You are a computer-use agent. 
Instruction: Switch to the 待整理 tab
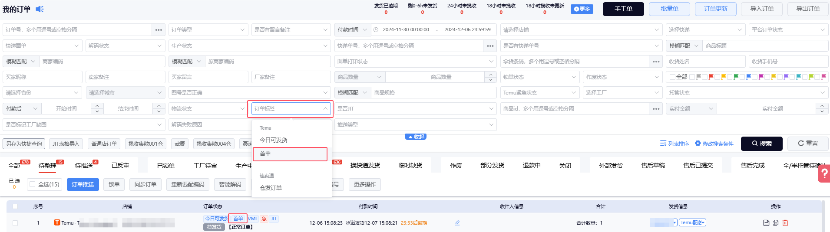48,166
